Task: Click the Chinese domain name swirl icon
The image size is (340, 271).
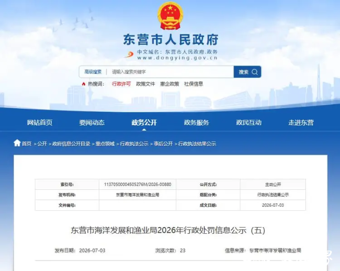Action: tap(129, 54)
